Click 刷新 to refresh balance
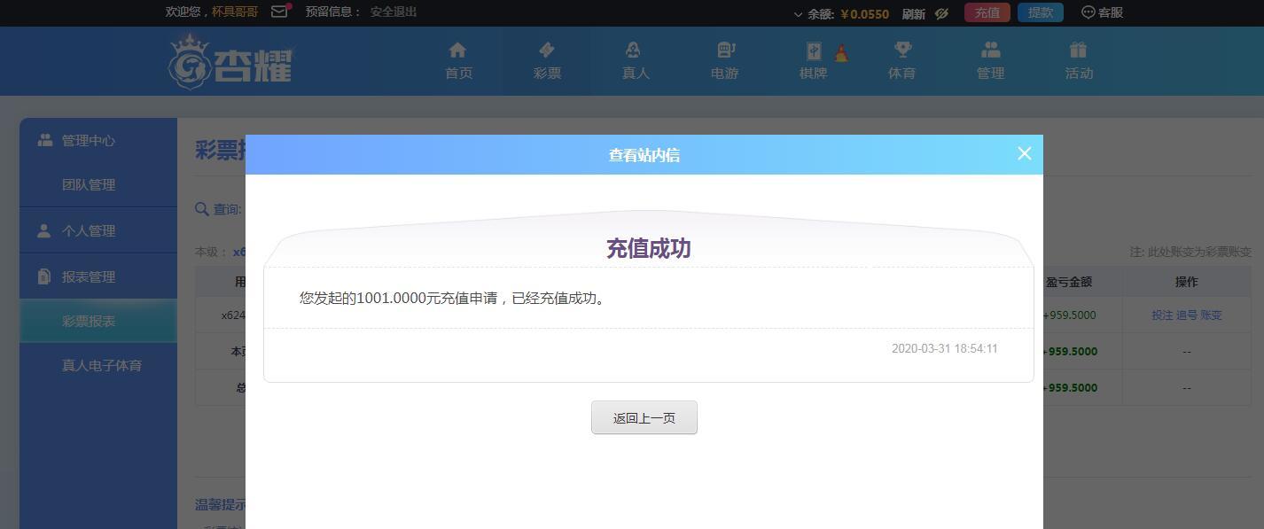 point(914,13)
